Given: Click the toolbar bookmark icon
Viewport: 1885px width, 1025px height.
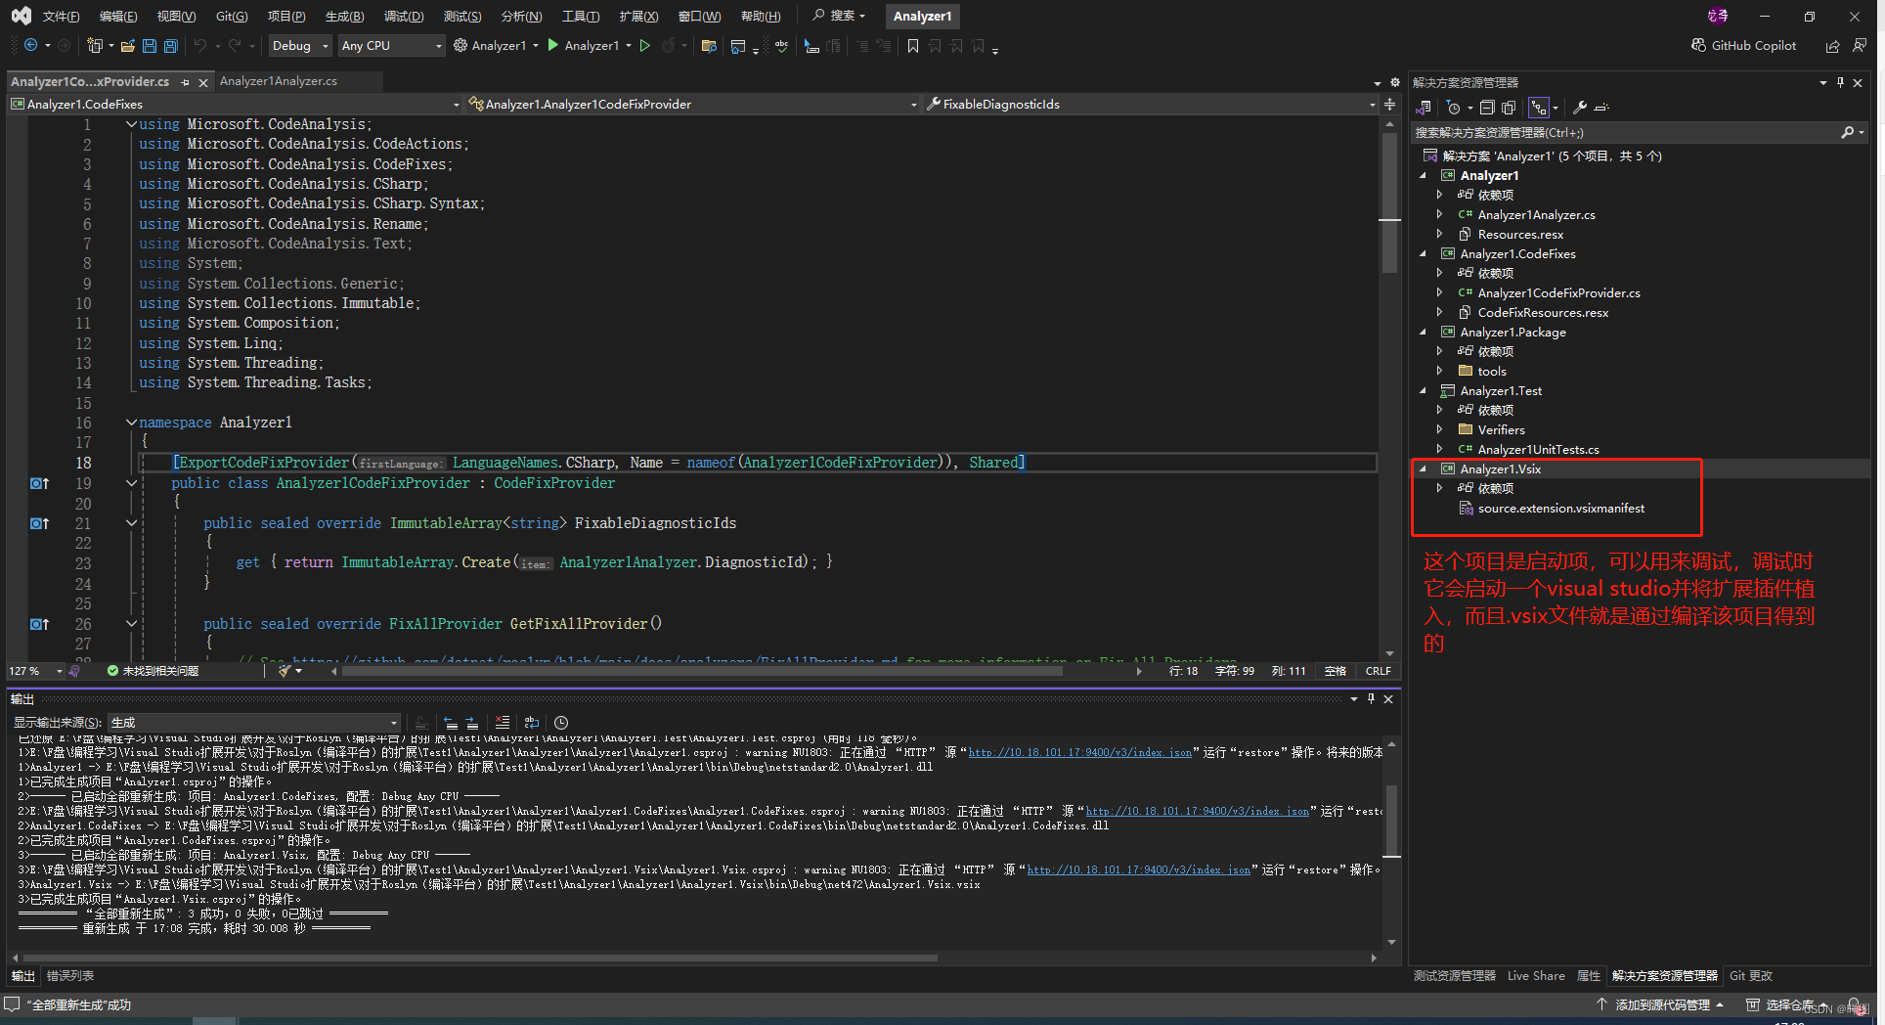Looking at the screenshot, I should (x=913, y=45).
